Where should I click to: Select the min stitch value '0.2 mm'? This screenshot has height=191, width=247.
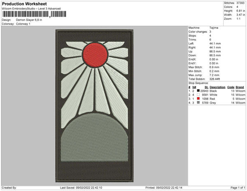[x=214, y=71]
